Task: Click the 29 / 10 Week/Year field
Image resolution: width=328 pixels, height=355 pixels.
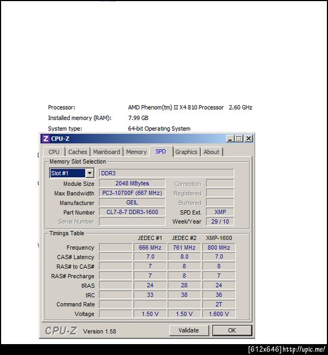Action: coord(220,221)
